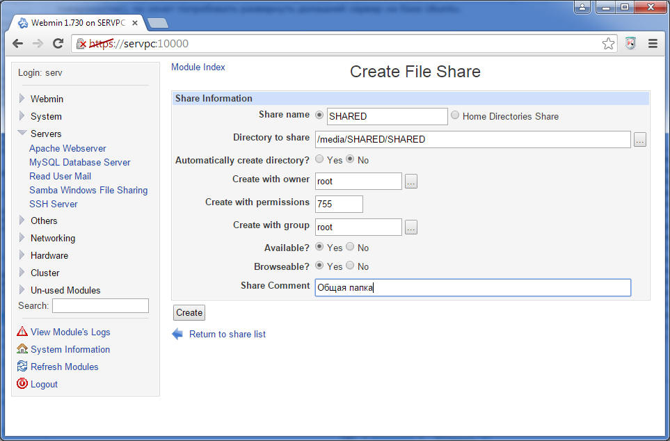Click the Refresh Modules icon
This screenshot has height=441, width=670.
(x=22, y=366)
